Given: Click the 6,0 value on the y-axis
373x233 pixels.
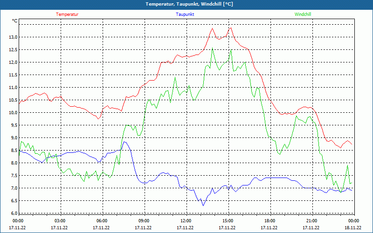Looking at the screenshot, I should (13, 213).
